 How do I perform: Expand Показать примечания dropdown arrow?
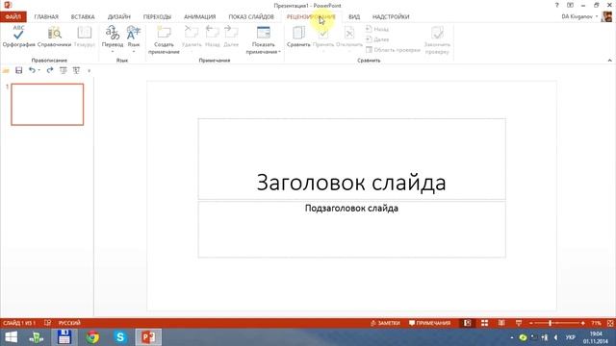pos(279,52)
